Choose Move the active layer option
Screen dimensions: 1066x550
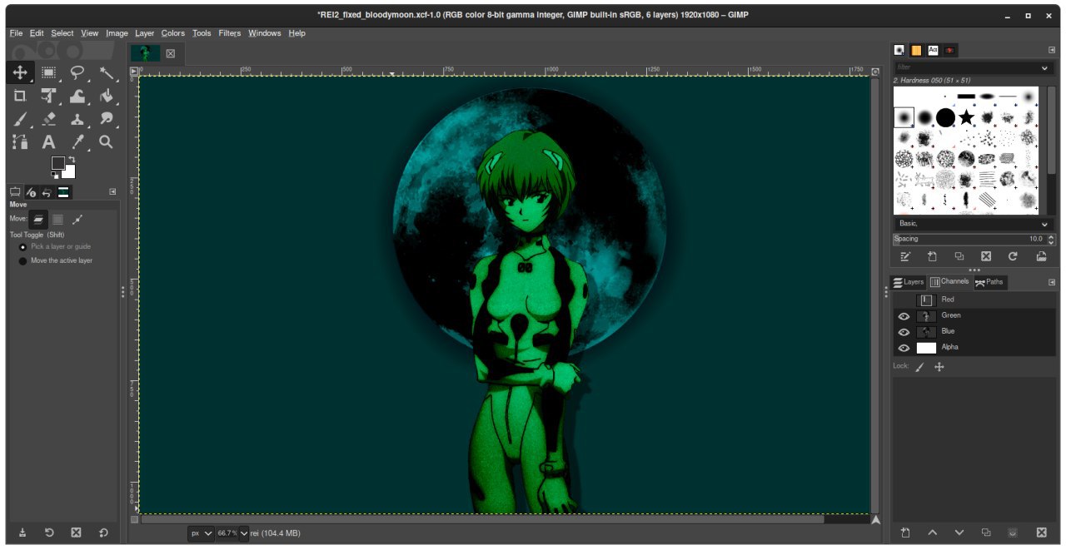click(x=55, y=260)
